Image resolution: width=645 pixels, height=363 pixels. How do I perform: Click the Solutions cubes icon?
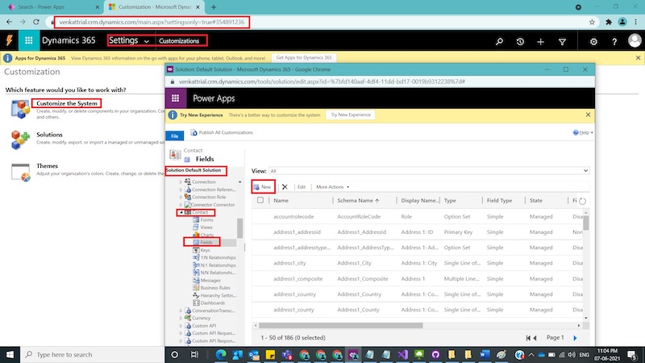point(20,140)
